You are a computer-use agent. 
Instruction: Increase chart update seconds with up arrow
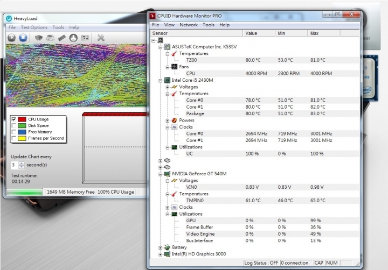[x=22, y=164]
